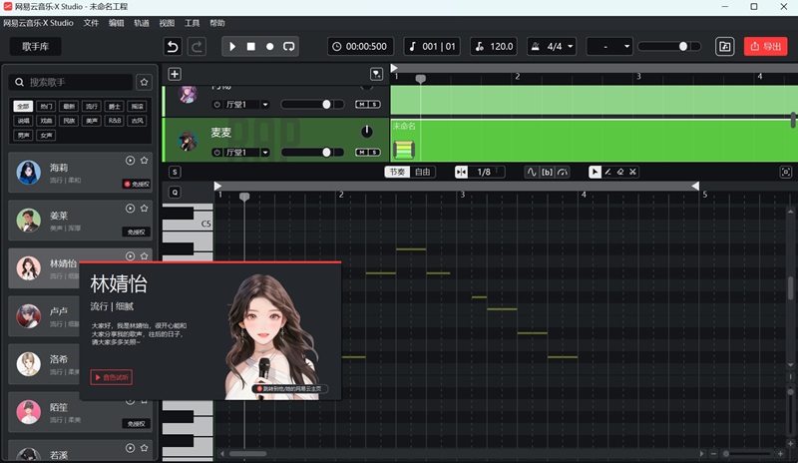Filter singers by 民族 tag
The image size is (798, 463).
pyautogui.click(x=69, y=121)
